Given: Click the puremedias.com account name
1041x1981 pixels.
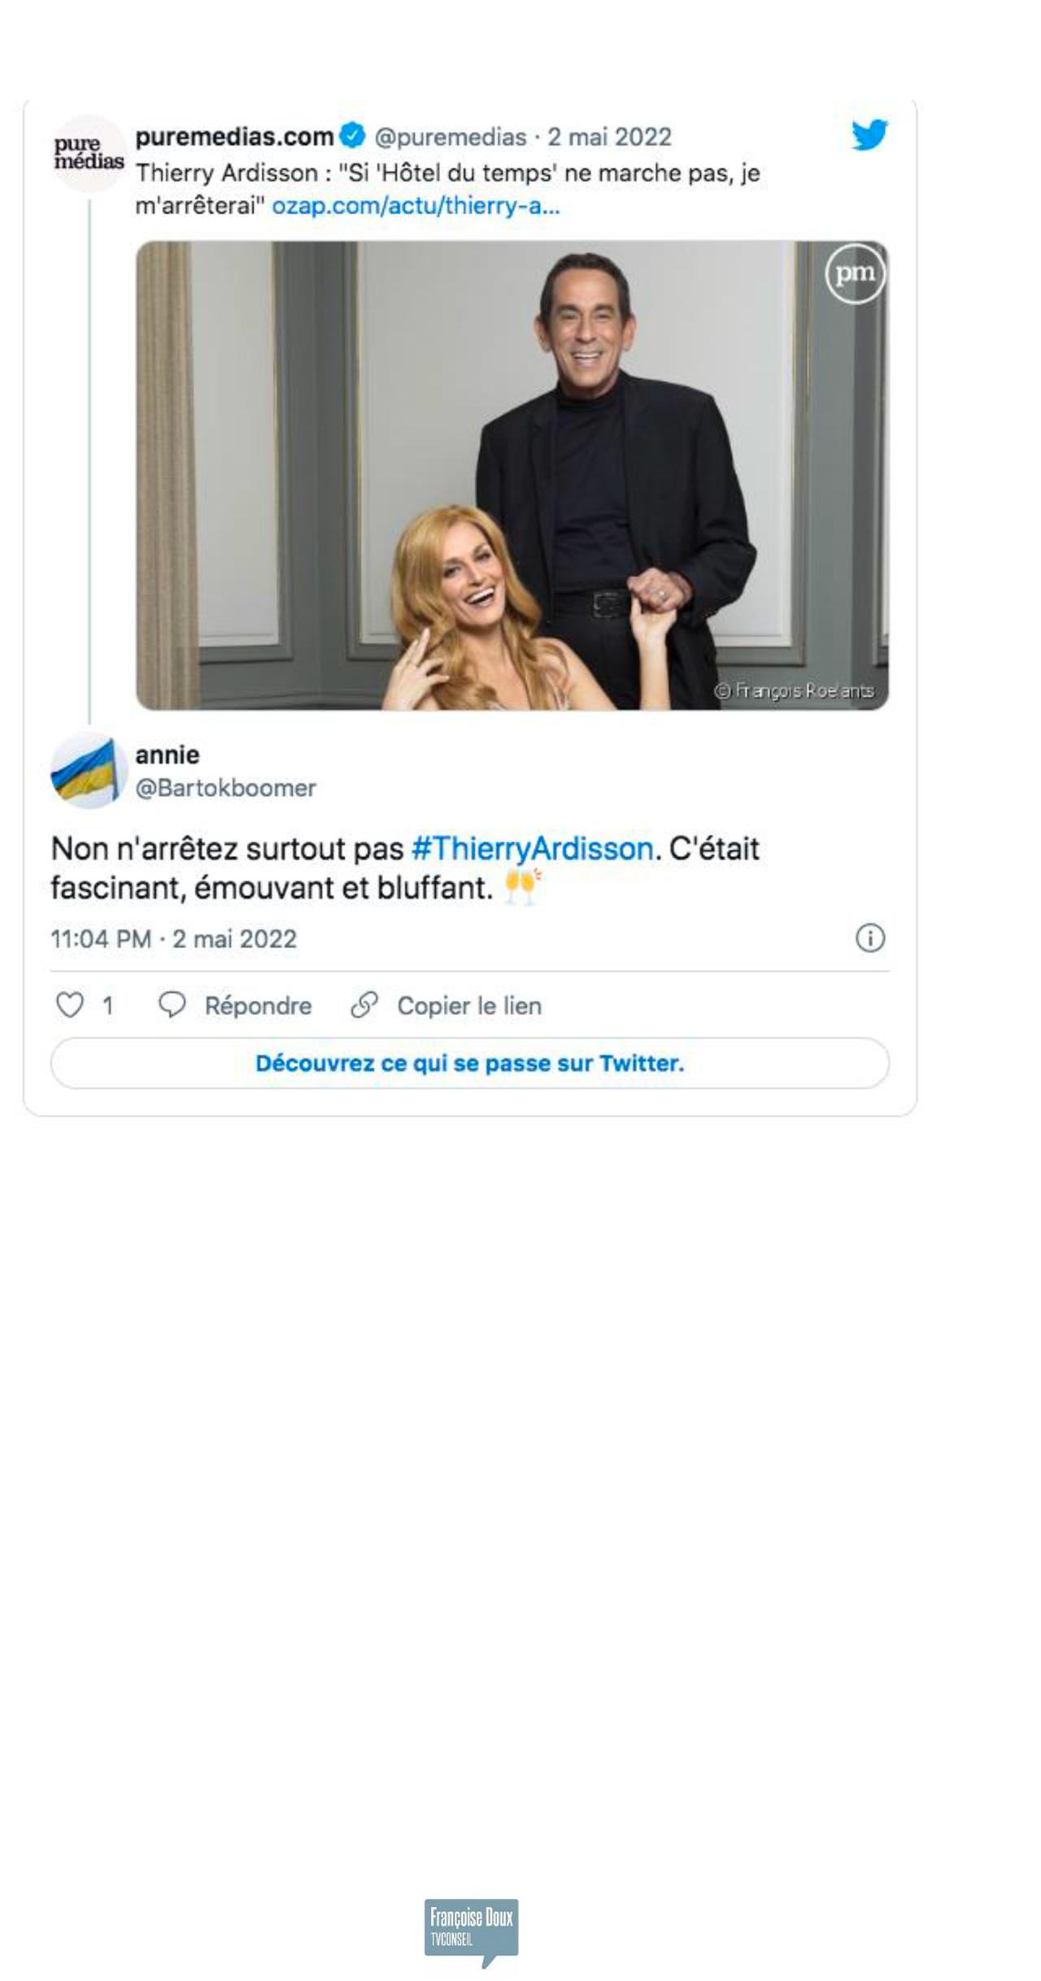Looking at the screenshot, I should [234, 137].
